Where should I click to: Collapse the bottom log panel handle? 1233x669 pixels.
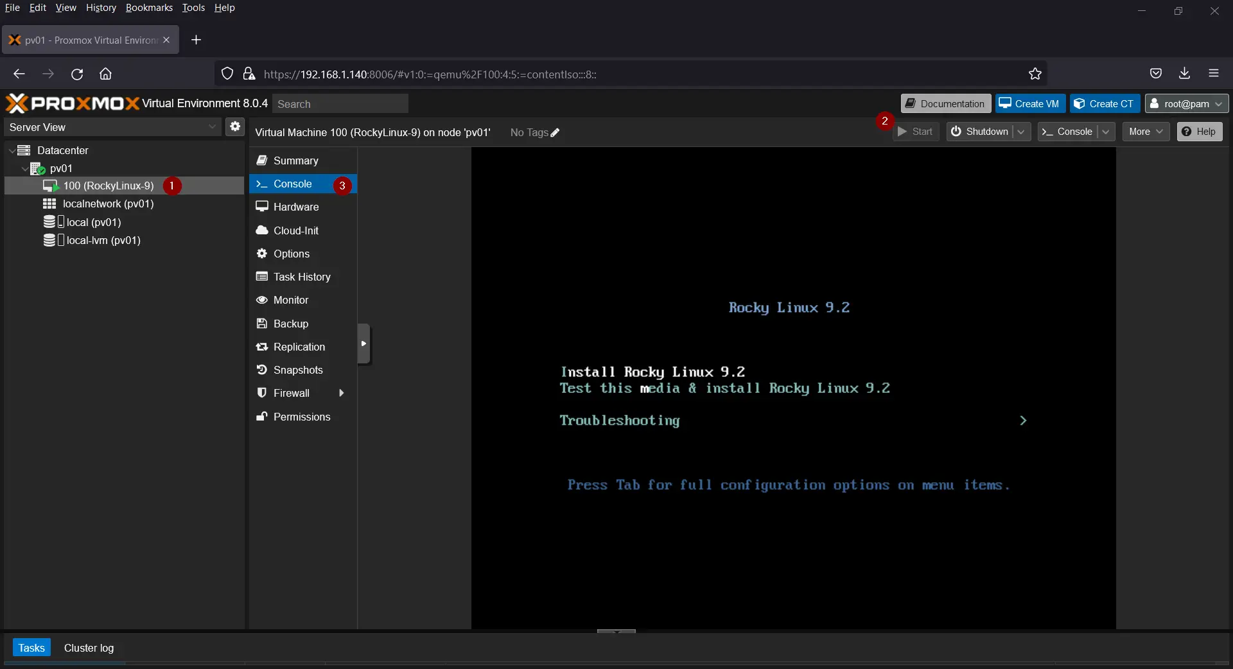coord(616,631)
